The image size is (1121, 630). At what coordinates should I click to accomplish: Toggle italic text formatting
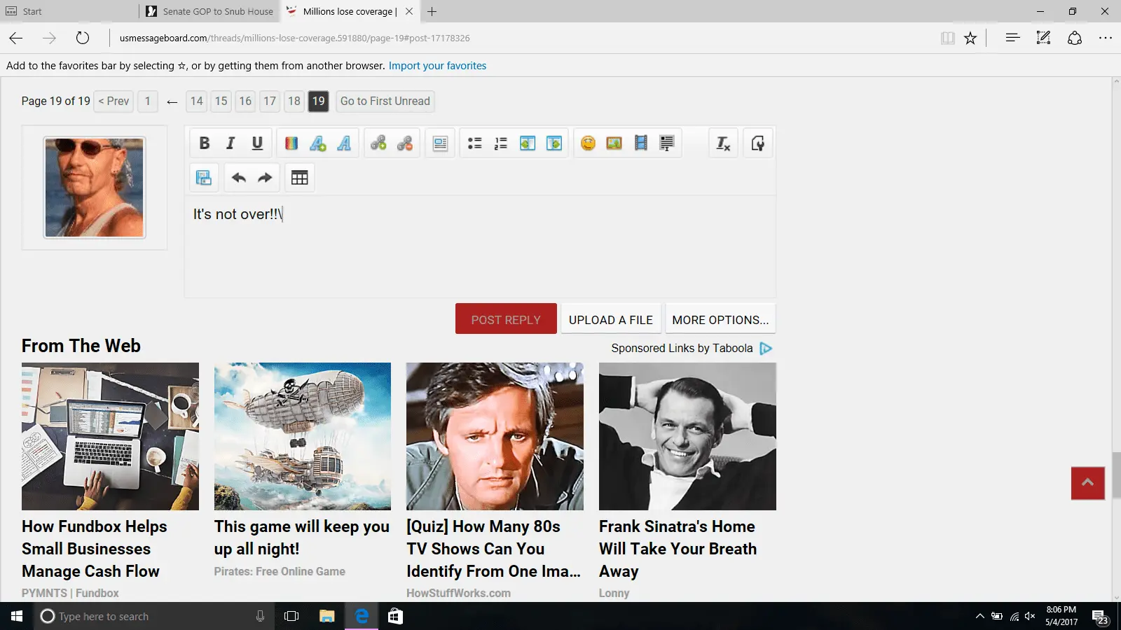coord(231,143)
